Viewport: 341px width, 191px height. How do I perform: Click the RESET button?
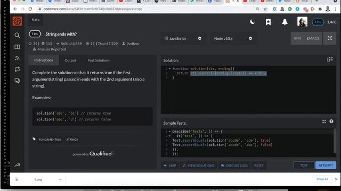(x=259, y=166)
